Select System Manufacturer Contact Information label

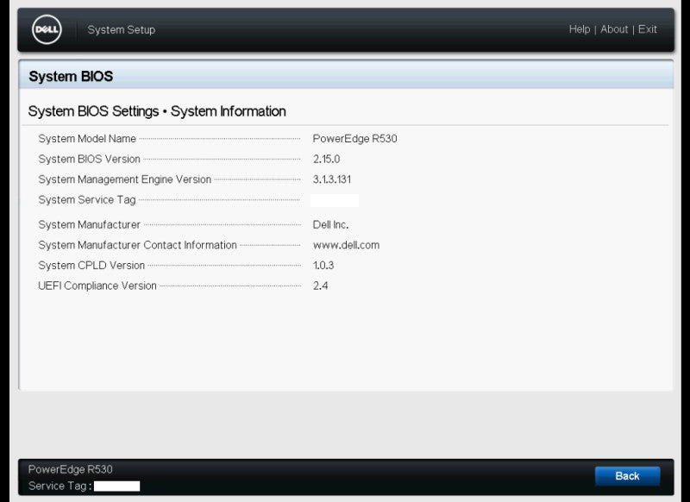tap(138, 245)
